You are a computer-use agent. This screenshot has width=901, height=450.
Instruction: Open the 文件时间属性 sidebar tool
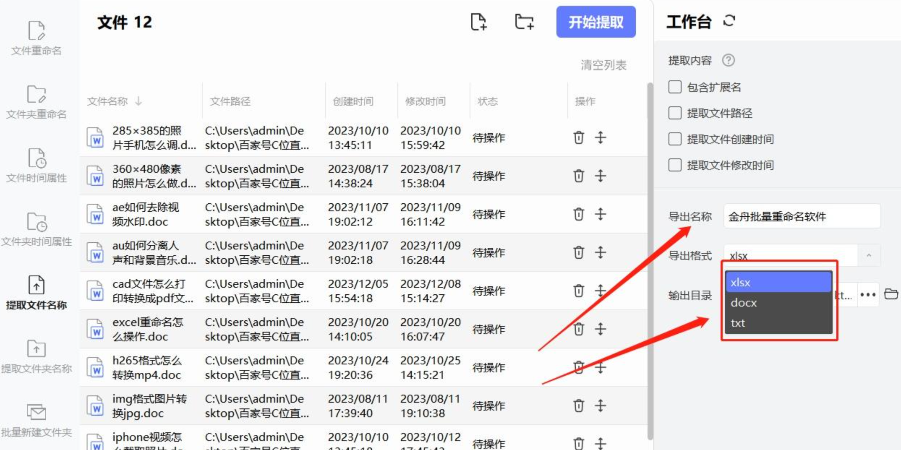(x=36, y=166)
